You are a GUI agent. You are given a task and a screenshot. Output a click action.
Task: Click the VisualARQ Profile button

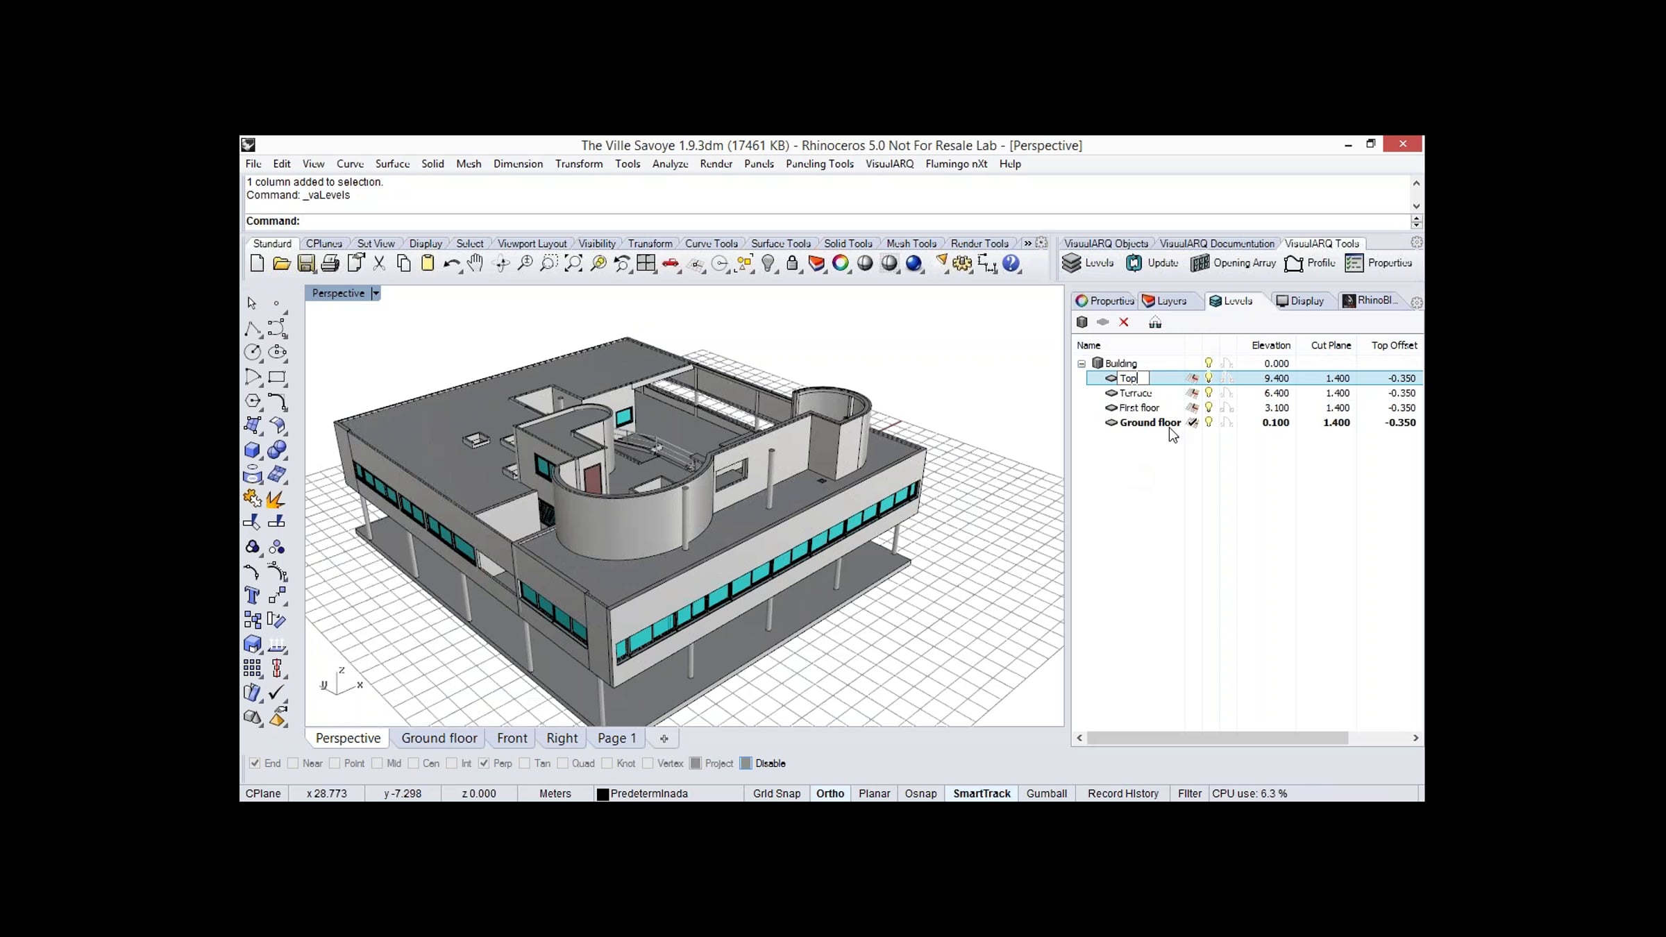click(x=1310, y=263)
